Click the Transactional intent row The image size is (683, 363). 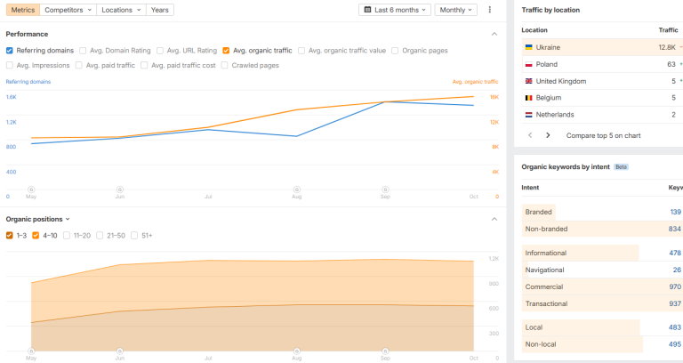coord(602,303)
